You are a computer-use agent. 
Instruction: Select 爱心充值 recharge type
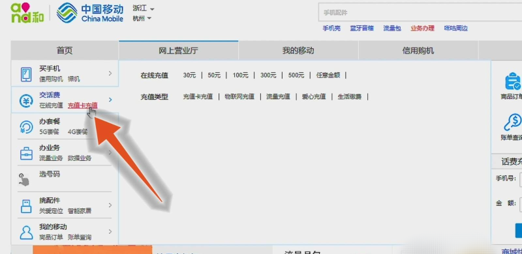click(x=314, y=97)
